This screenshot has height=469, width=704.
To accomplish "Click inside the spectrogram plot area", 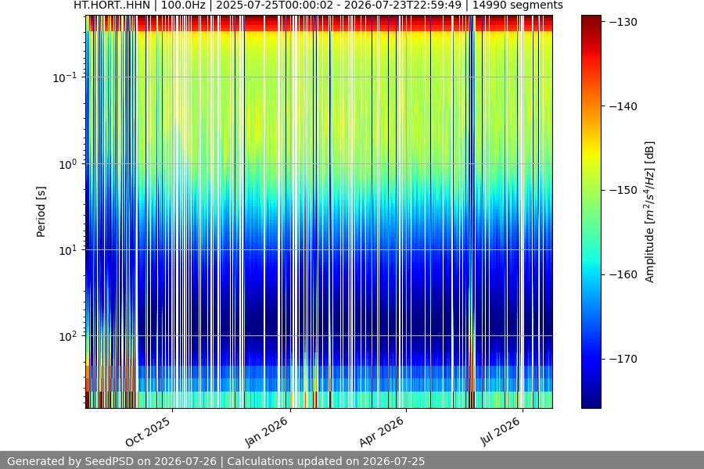I will 319,212.
